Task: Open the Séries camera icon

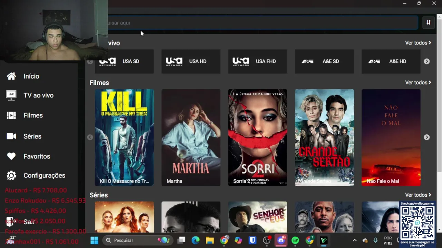Action: point(11,136)
